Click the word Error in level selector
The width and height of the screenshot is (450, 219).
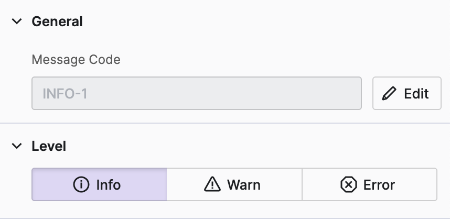(379, 184)
